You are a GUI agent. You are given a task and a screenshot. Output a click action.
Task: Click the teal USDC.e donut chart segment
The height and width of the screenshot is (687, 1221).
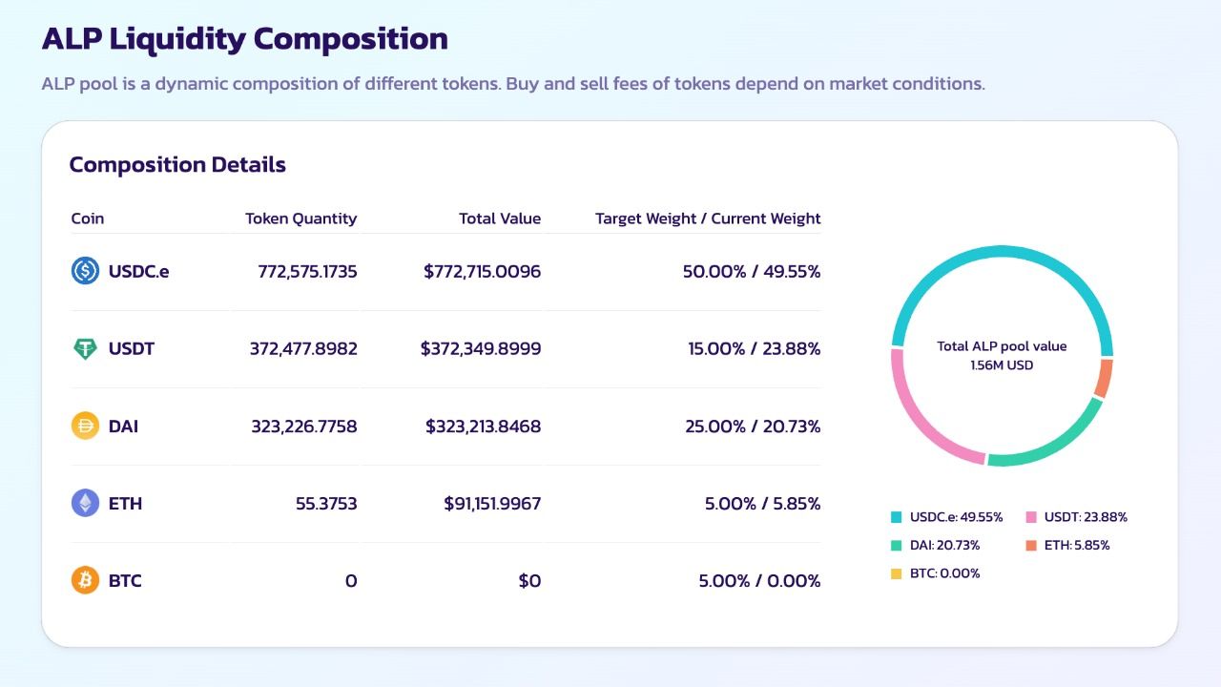[x=1002, y=252]
